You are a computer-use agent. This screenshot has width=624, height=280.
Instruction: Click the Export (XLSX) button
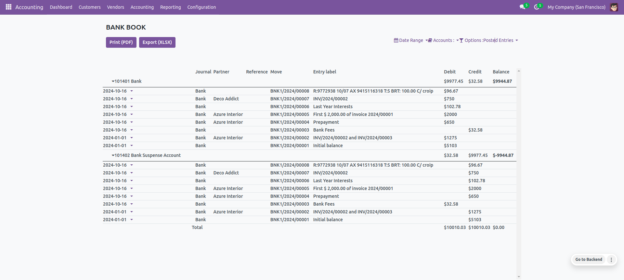point(157,42)
